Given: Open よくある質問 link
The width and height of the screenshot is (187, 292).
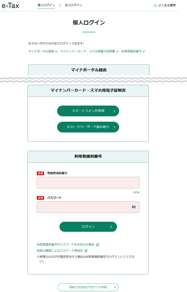Looking at the screenshot, I should (167, 5).
